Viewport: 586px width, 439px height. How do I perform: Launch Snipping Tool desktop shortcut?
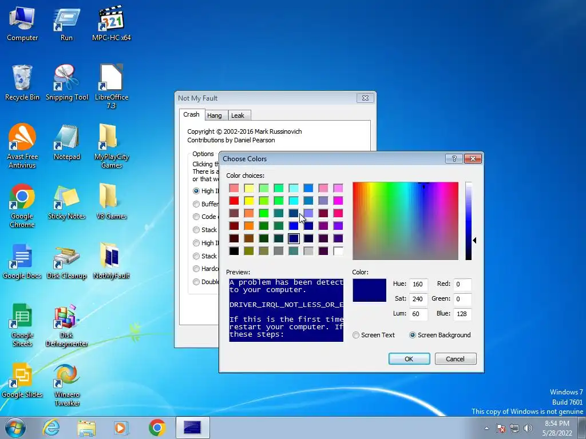tap(66, 82)
